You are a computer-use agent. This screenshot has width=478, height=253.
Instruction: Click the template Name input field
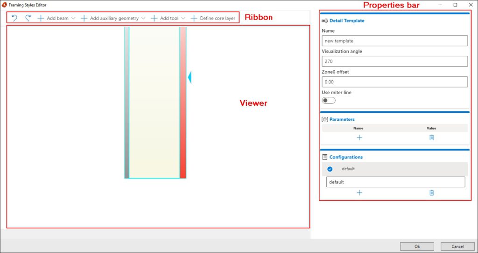(394, 41)
